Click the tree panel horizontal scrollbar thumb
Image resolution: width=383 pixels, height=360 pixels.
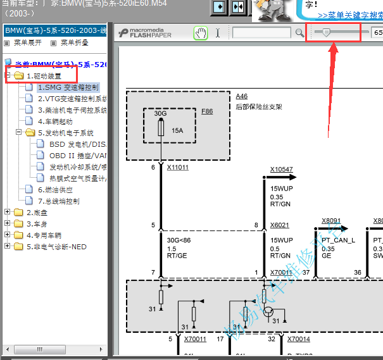coord(40,349)
